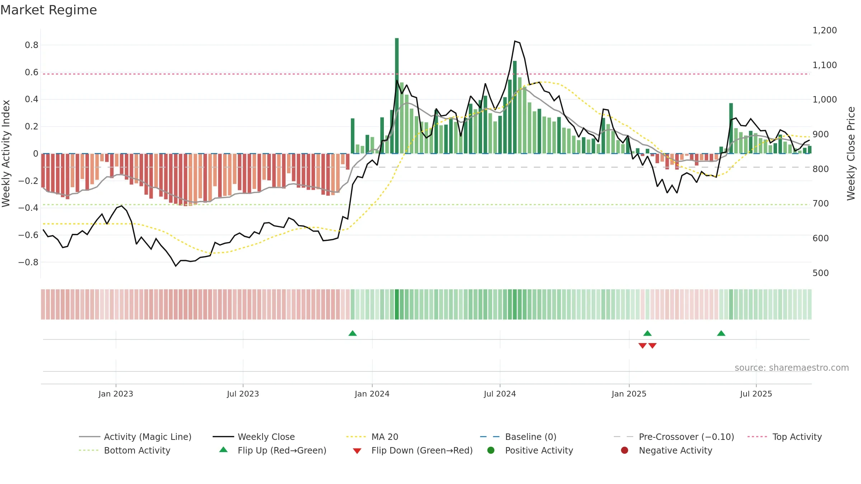Screen dimensions: 861x484
Task: Click the Jan 2023 axis label
Action: point(116,394)
